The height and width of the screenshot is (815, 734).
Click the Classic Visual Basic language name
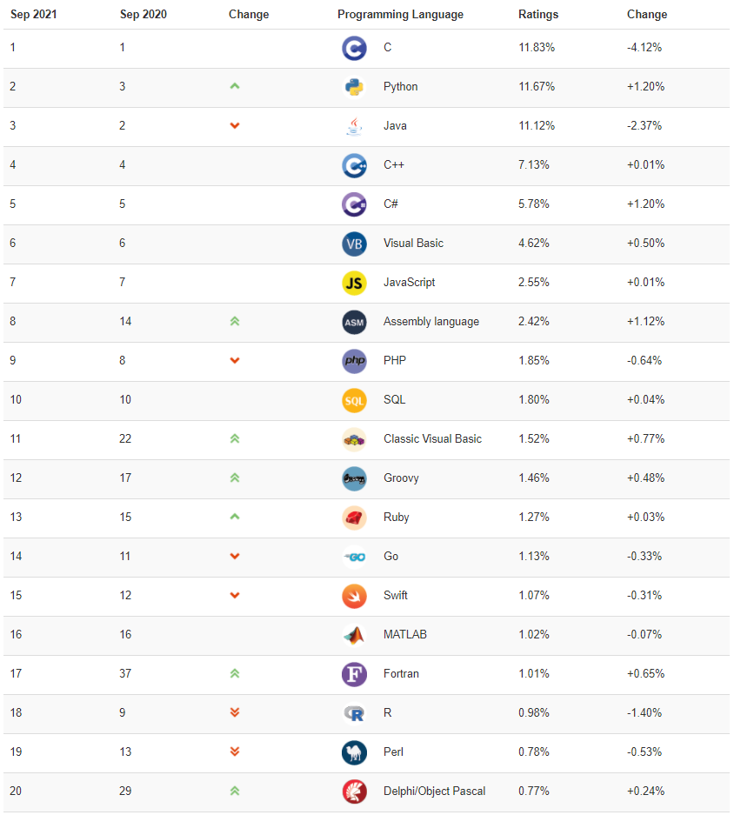click(432, 439)
